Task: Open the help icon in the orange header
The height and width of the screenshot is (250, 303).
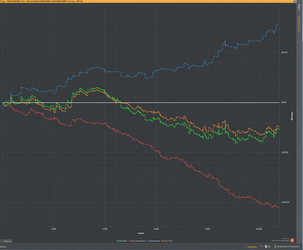Action: pyautogui.click(x=295, y=1)
